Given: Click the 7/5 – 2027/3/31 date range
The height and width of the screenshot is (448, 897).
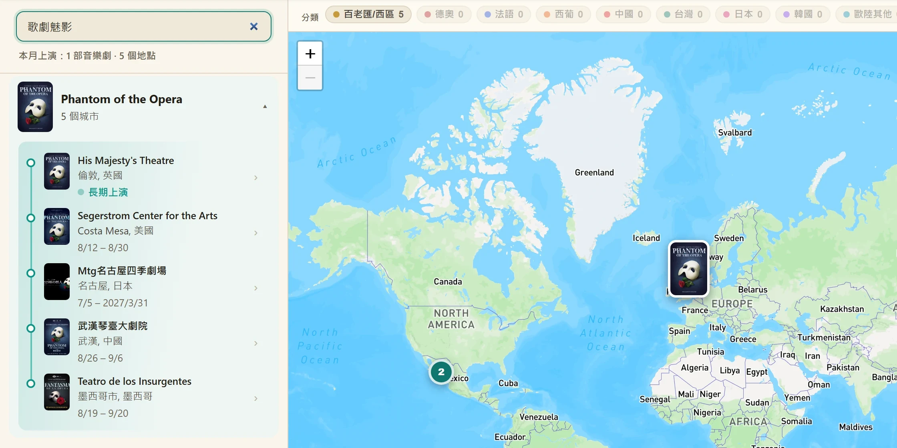Looking at the screenshot, I should (x=113, y=303).
